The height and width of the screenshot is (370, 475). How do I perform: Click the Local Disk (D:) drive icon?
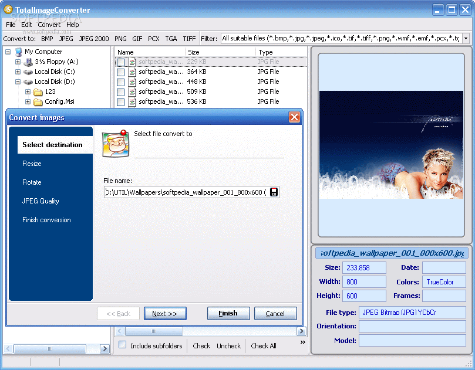click(28, 82)
